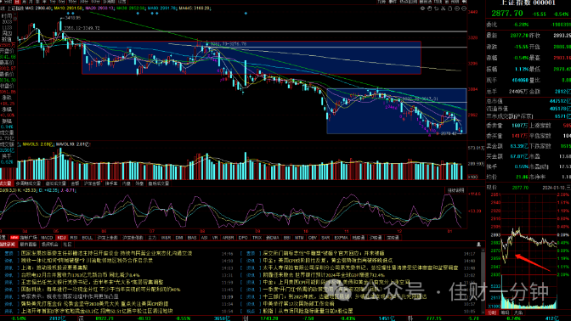Select the hand pan tool icon

(429, 8)
